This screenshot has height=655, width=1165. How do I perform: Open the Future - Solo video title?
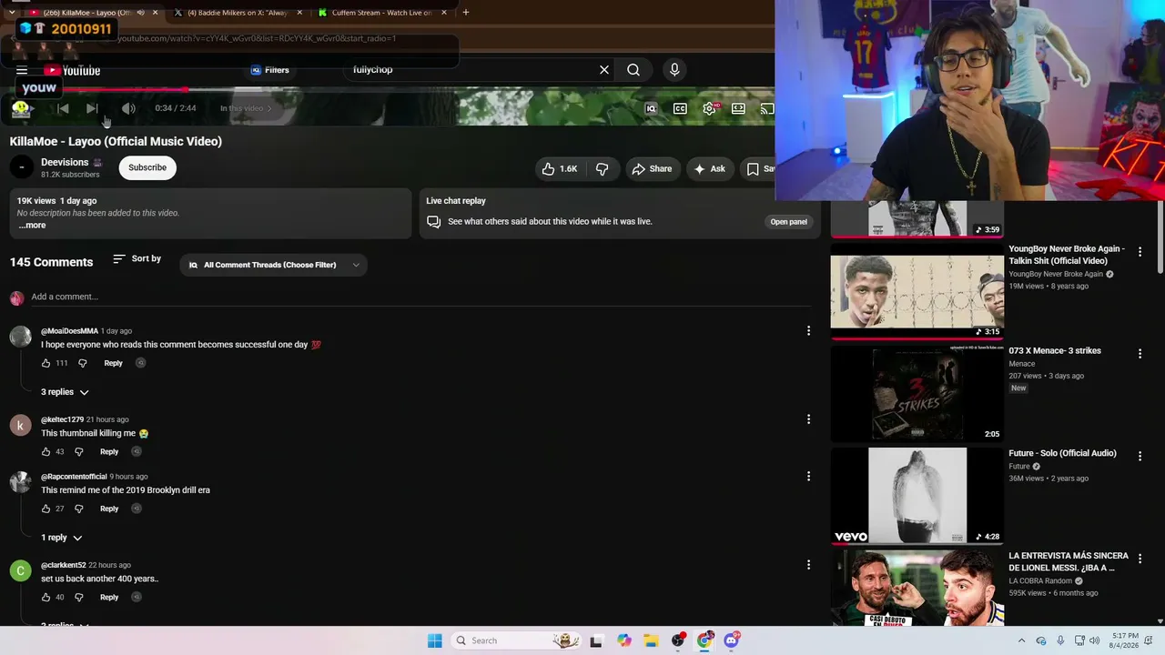(x=1062, y=453)
